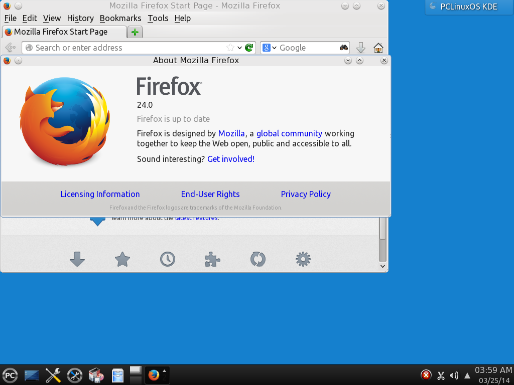Click the latest features link on start page
The image size is (514, 385).
(x=196, y=219)
